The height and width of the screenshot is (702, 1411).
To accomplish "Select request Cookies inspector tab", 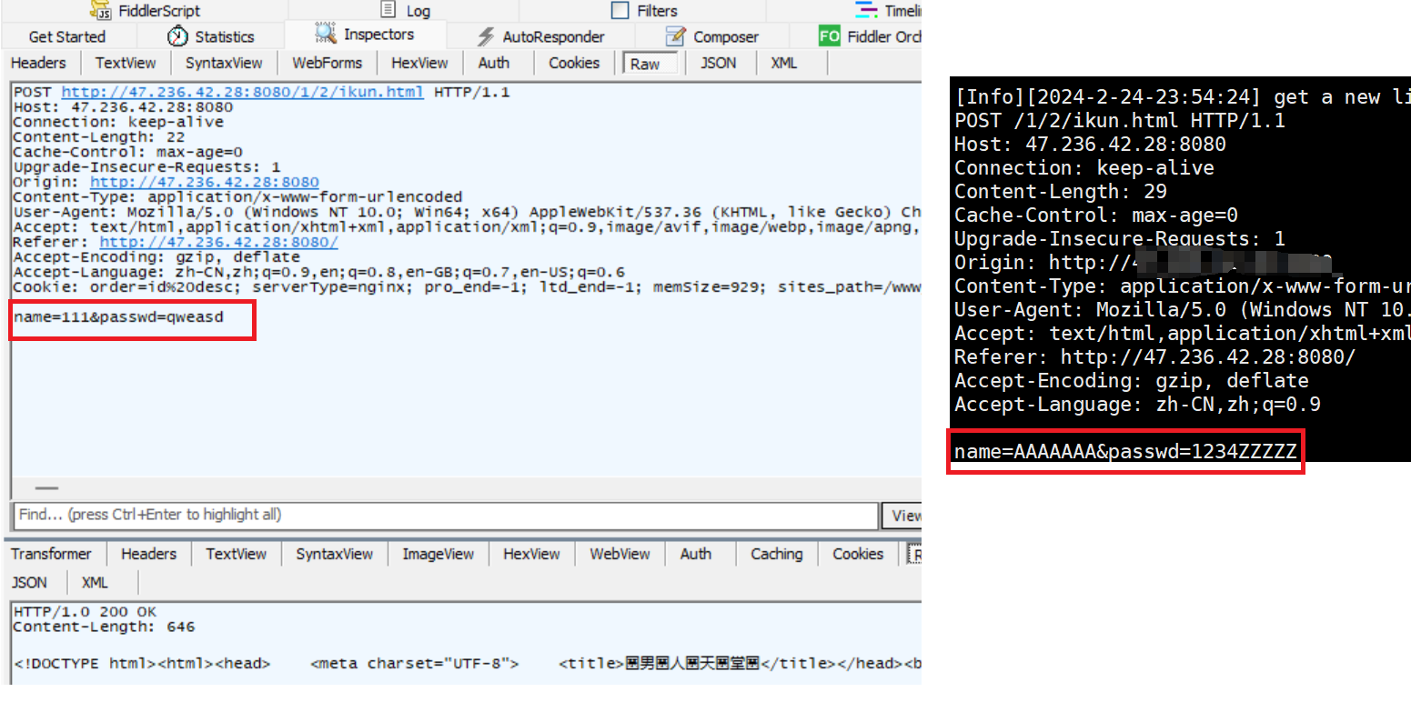I will pos(574,63).
